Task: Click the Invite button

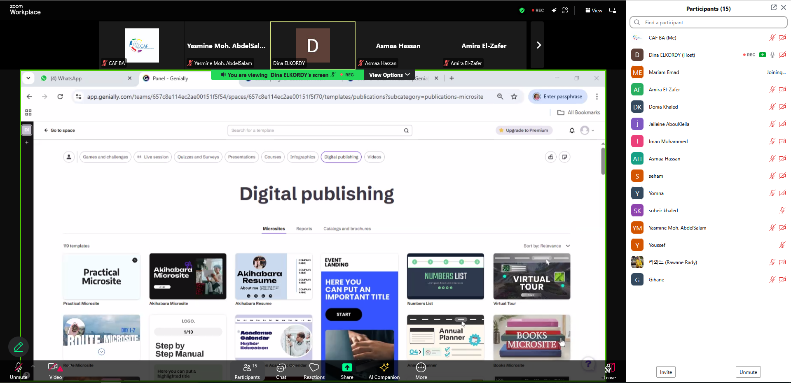Action: pos(666,372)
